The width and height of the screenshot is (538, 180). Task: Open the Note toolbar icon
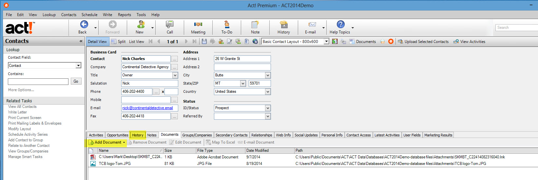[x=255, y=25]
